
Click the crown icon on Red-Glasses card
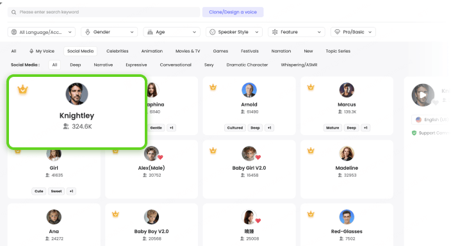[311, 214]
